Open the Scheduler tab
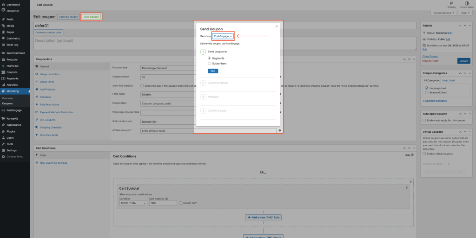Screen dimensions: 476x238 coord(46,97)
